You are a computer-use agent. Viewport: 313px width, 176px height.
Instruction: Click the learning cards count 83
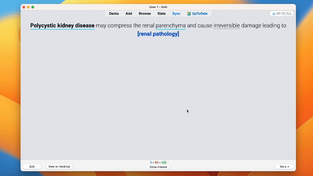point(156,162)
